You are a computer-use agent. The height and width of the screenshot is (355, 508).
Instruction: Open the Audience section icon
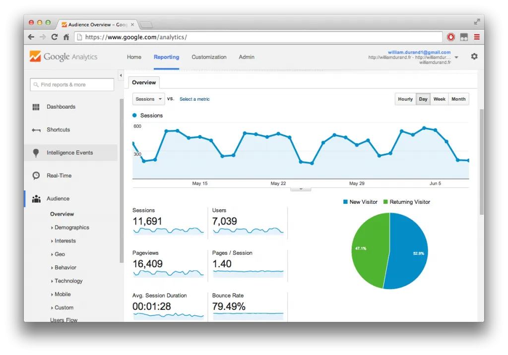(x=36, y=198)
